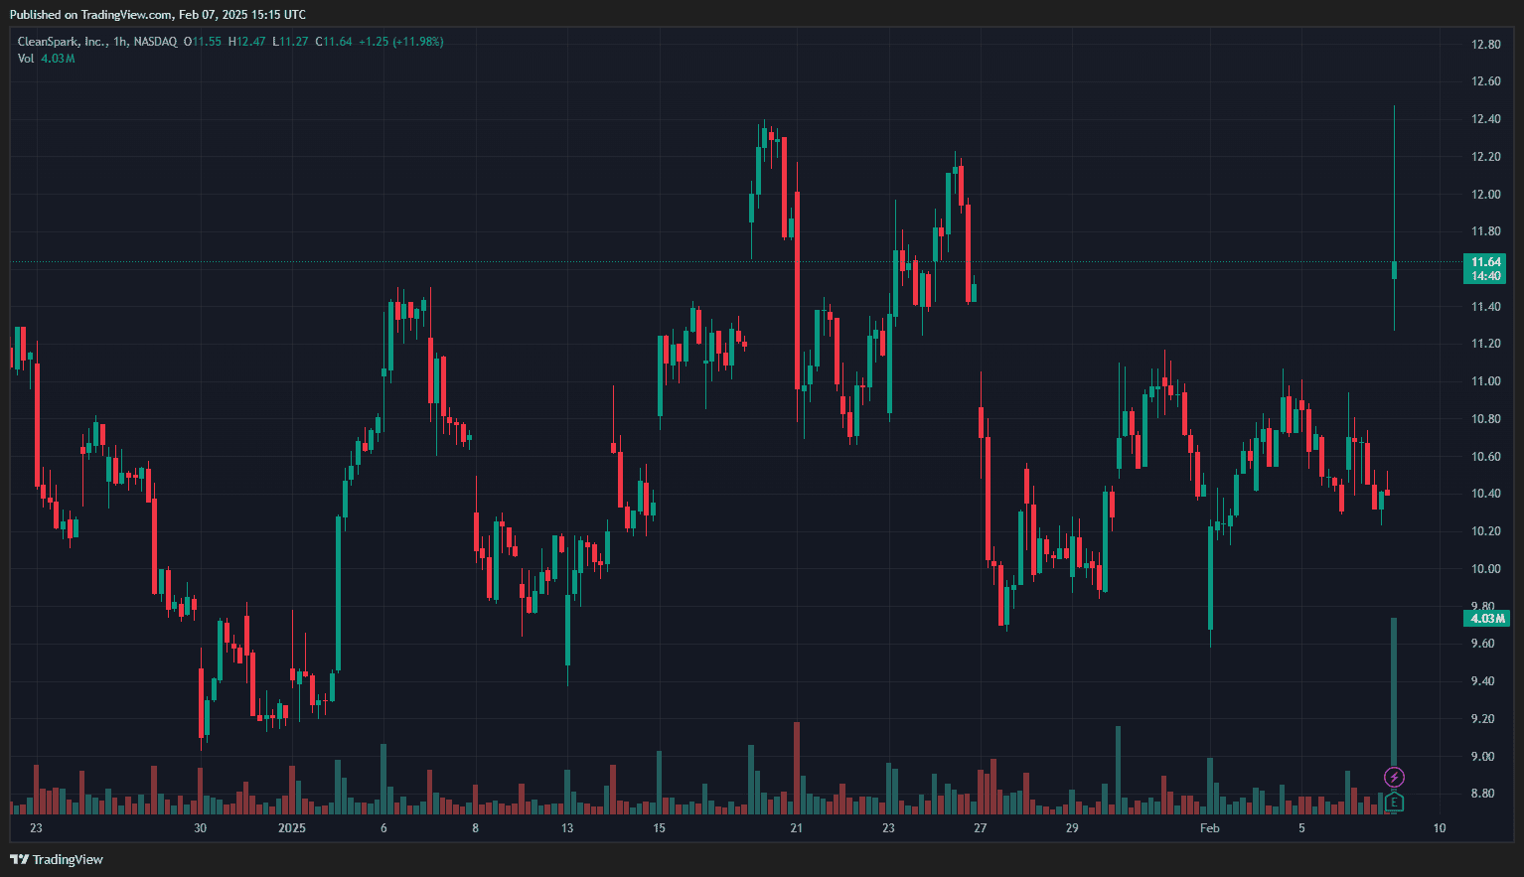Click the 10 date label on time axis

tap(1440, 828)
